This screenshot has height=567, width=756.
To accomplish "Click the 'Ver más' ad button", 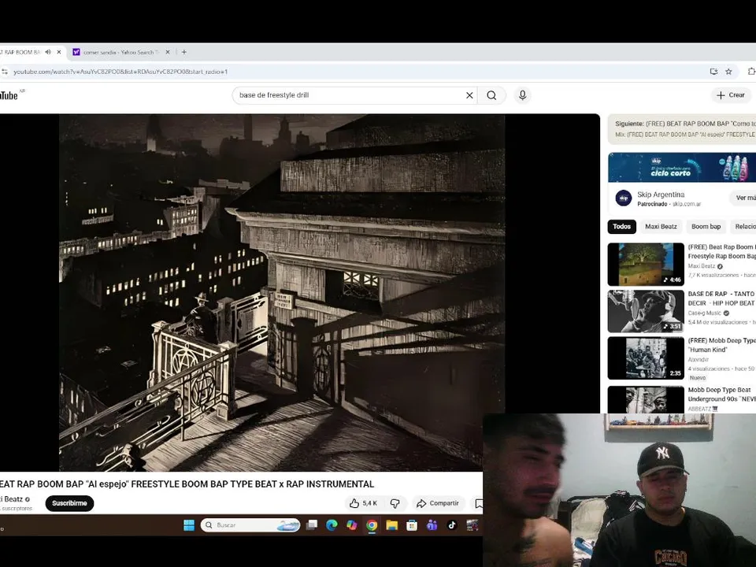I will 744,198.
